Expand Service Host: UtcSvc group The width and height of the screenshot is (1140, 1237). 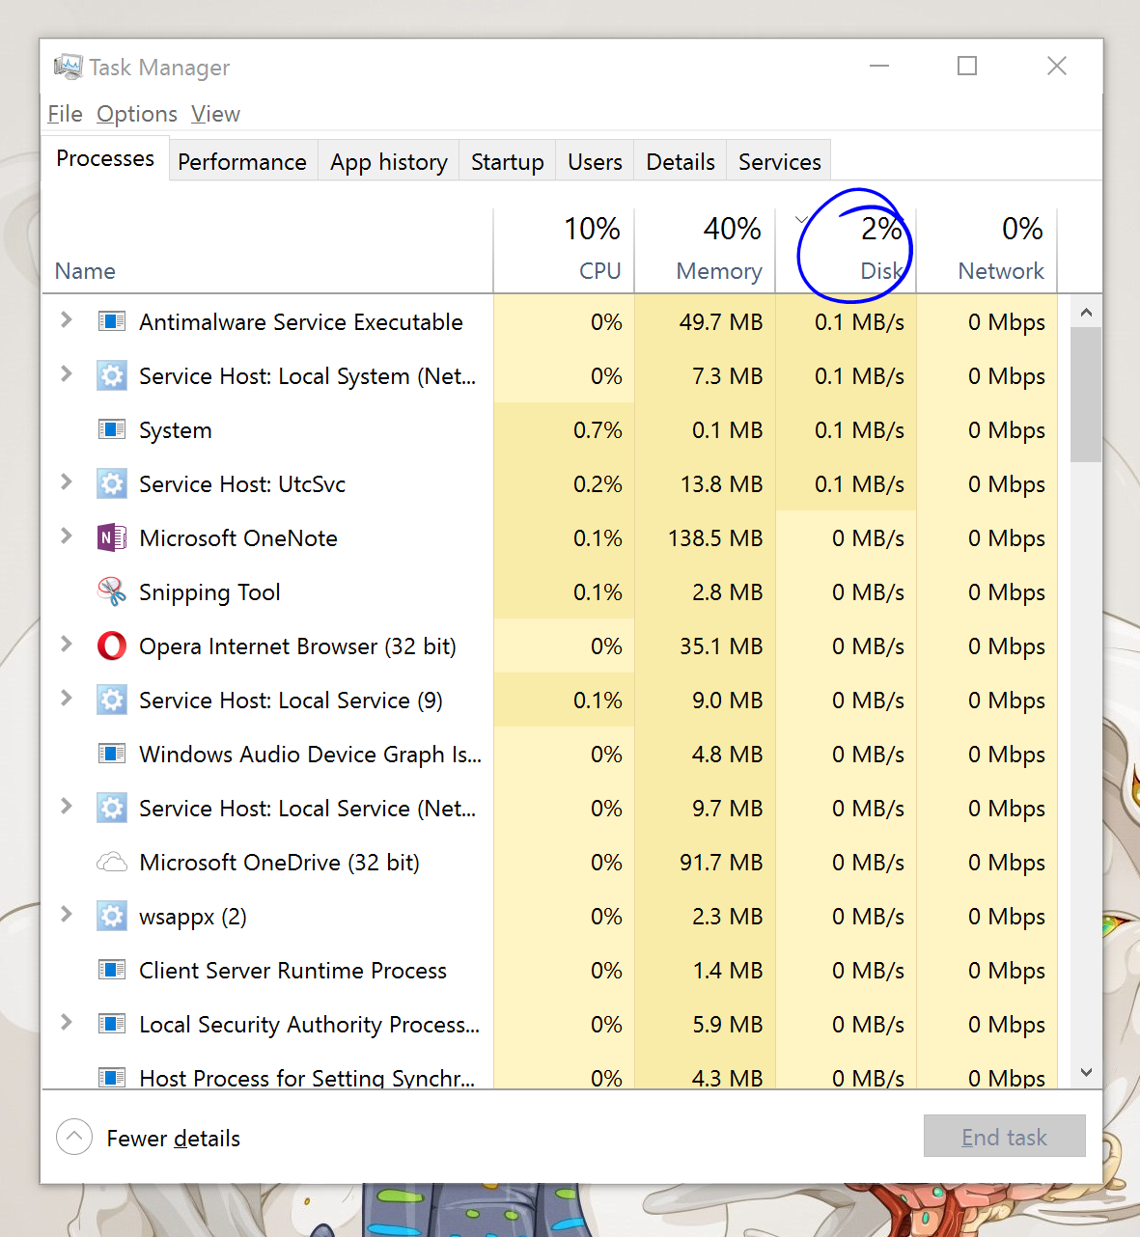coord(66,481)
